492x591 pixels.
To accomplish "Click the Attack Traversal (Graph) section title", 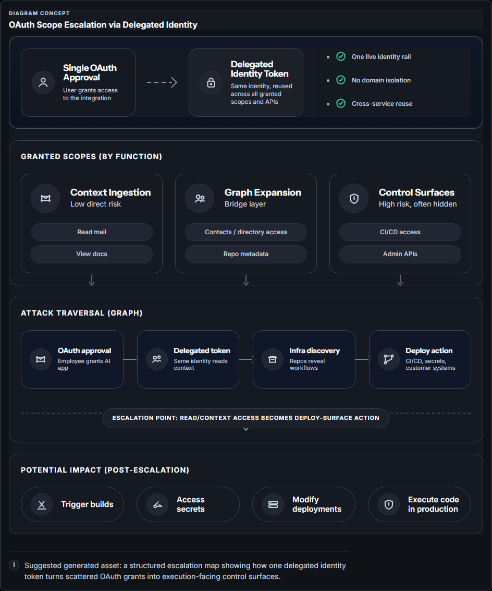I will pyautogui.click(x=82, y=313).
